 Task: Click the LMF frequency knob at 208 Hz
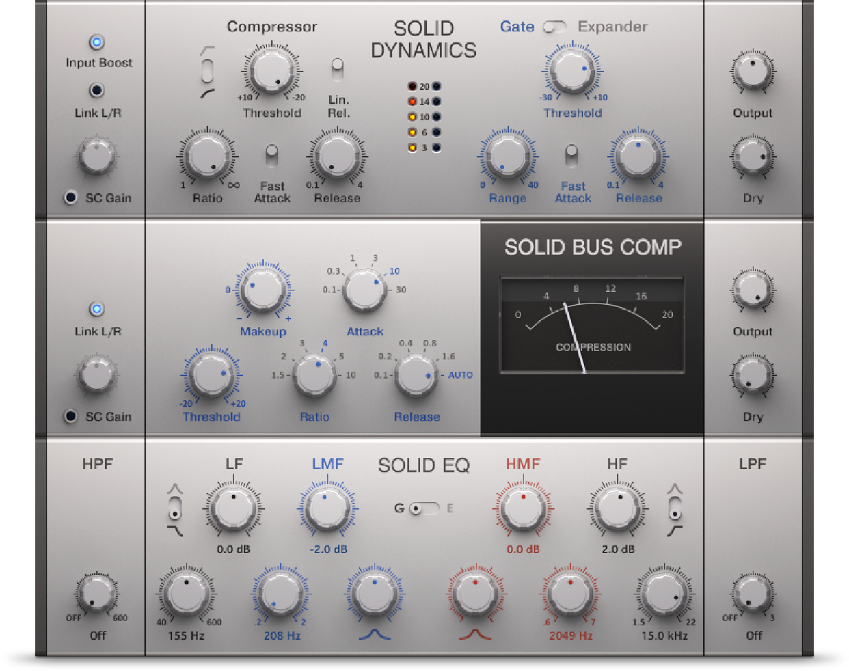(280, 594)
